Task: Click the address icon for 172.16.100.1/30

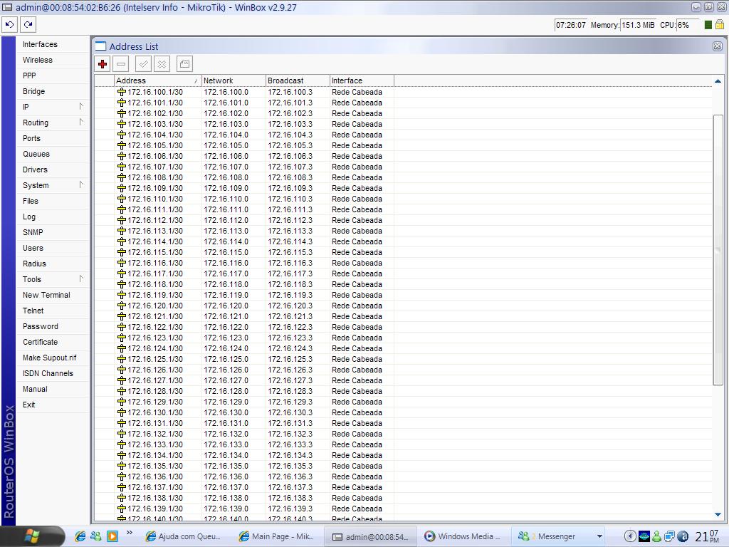Action: pos(122,92)
